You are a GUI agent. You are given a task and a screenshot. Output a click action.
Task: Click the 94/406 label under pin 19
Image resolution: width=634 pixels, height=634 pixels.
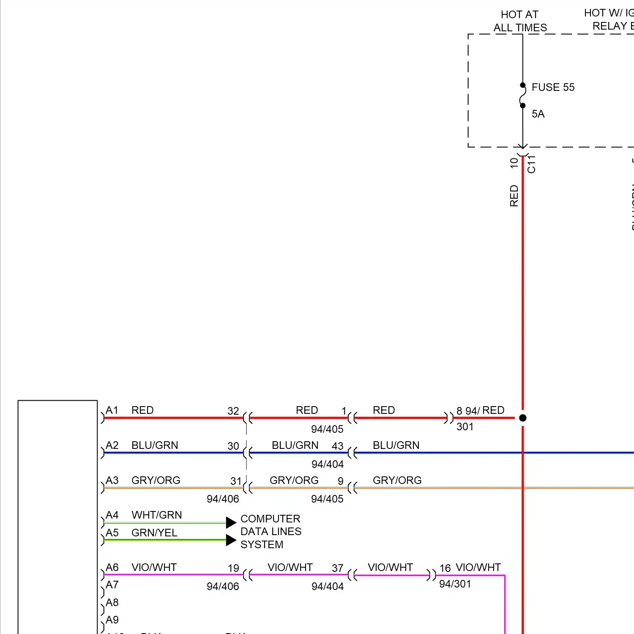pos(223,586)
